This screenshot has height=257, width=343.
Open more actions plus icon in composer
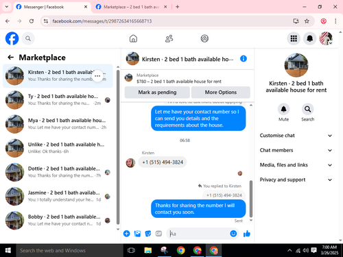[127, 234]
